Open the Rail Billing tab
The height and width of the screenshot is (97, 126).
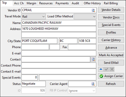(x=111, y=3)
